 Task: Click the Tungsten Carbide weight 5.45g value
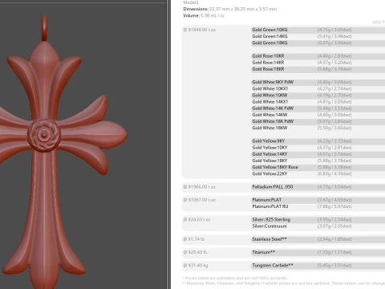[334, 266]
